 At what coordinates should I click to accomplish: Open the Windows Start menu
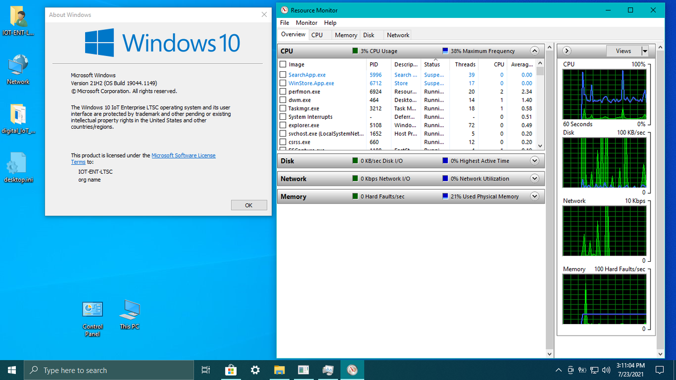(x=12, y=370)
